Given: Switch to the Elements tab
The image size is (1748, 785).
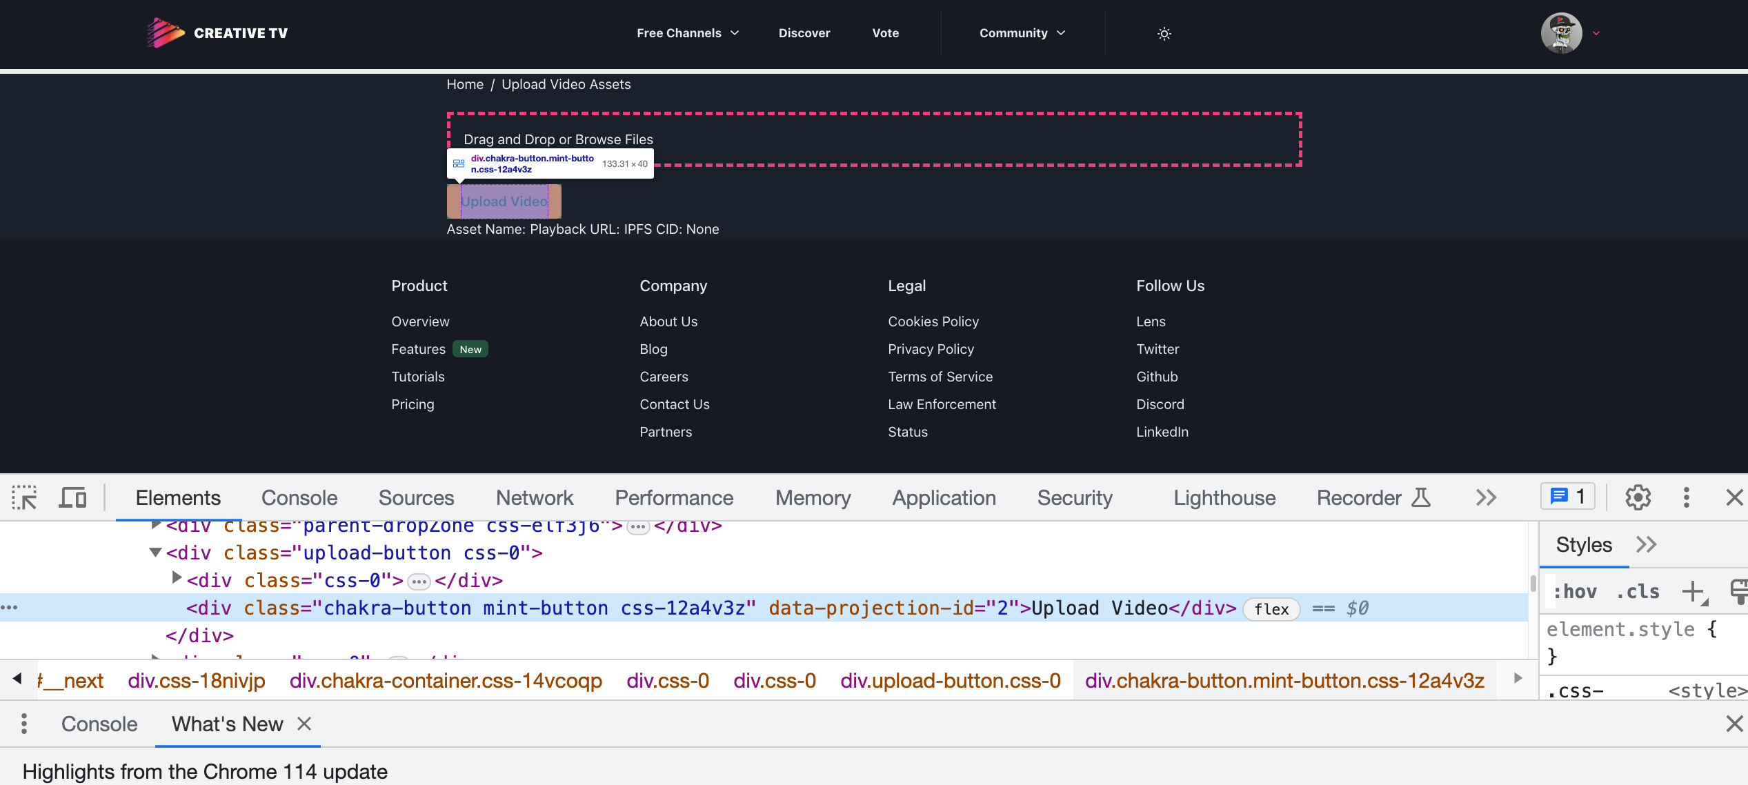Looking at the screenshot, I should pos(178,497).
